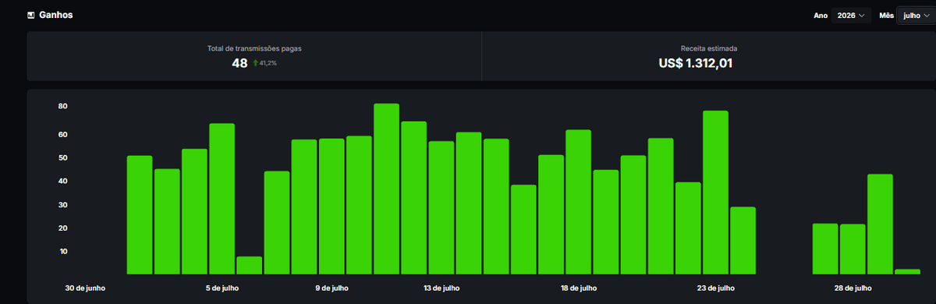The image size is (936, 304).
Task: Select the tall bar above the "23 de julho" label
Action: tap(715, 193)
